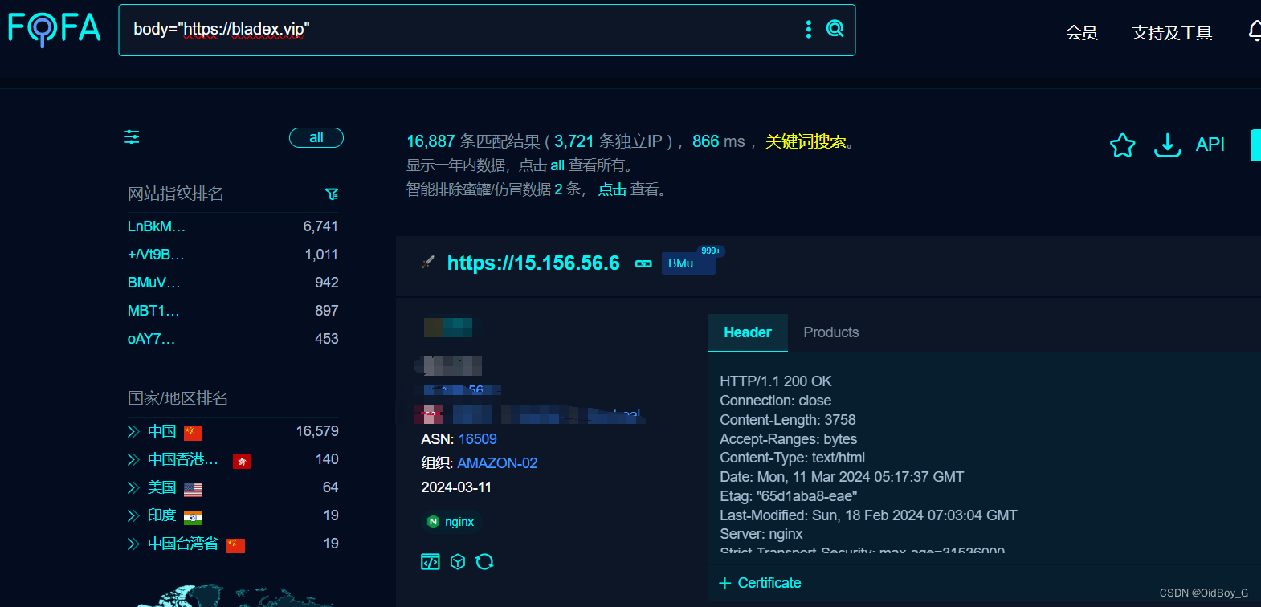Filter by MBT1... fingerprint

pyautogui.click(x=153, y=311)
